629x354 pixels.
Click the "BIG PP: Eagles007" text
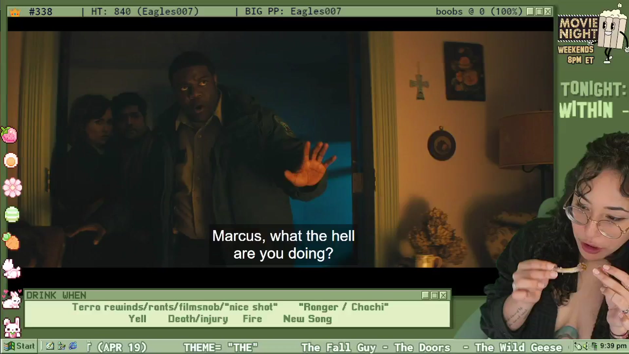(293, 12)
